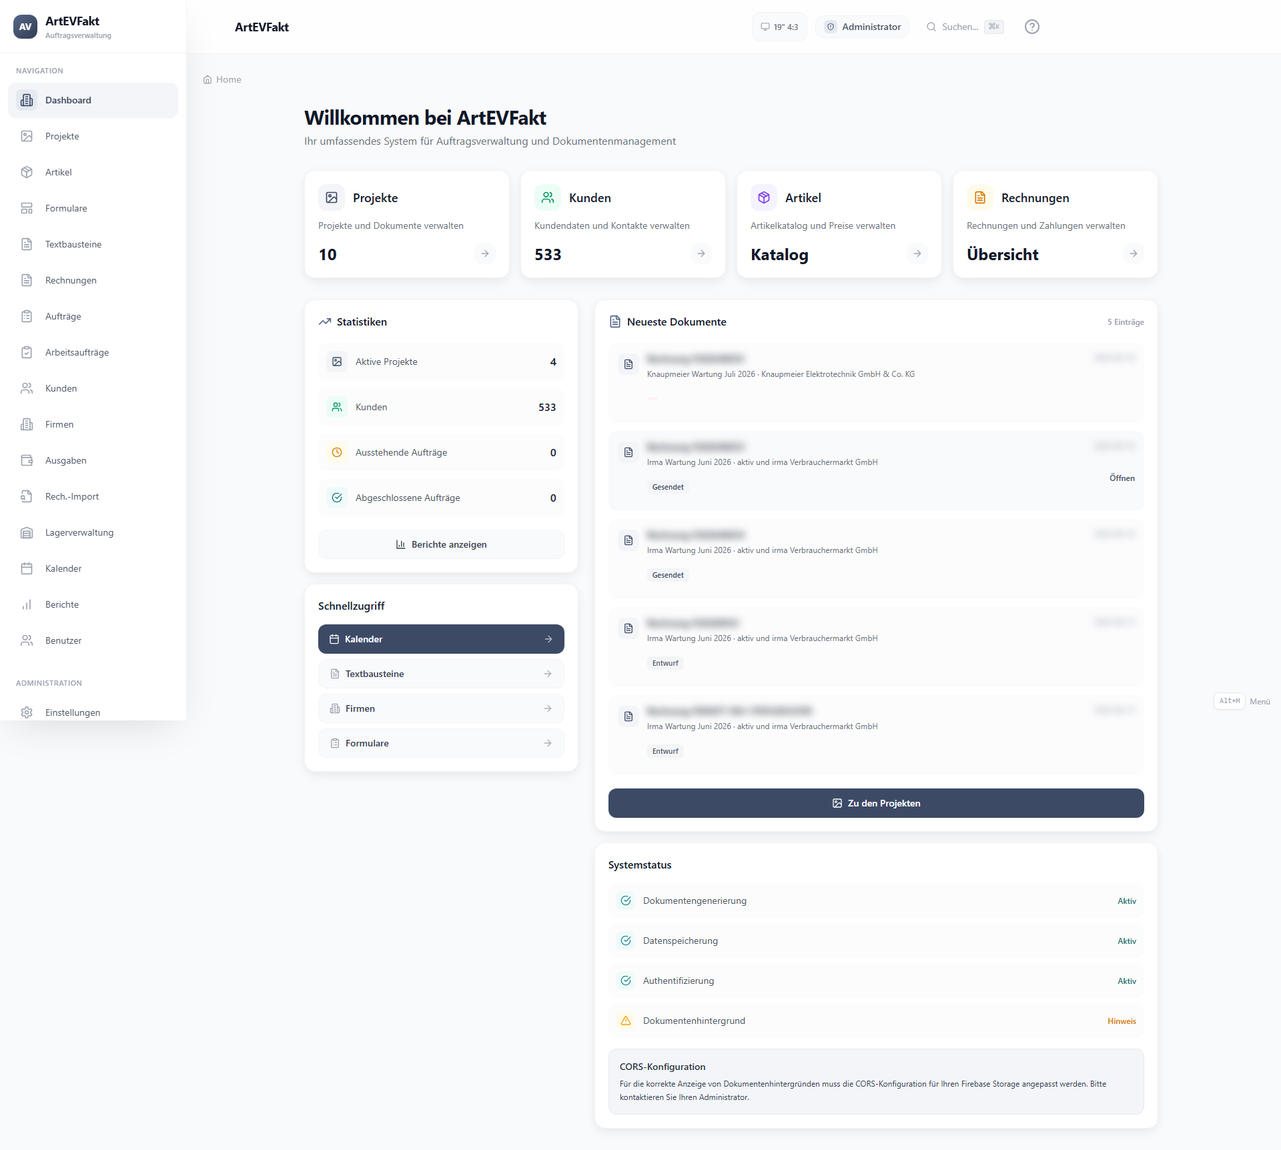Viewport: 1281px width, 1150px height.
Task: Open Kalender quick access button
Action: point(441,639)
